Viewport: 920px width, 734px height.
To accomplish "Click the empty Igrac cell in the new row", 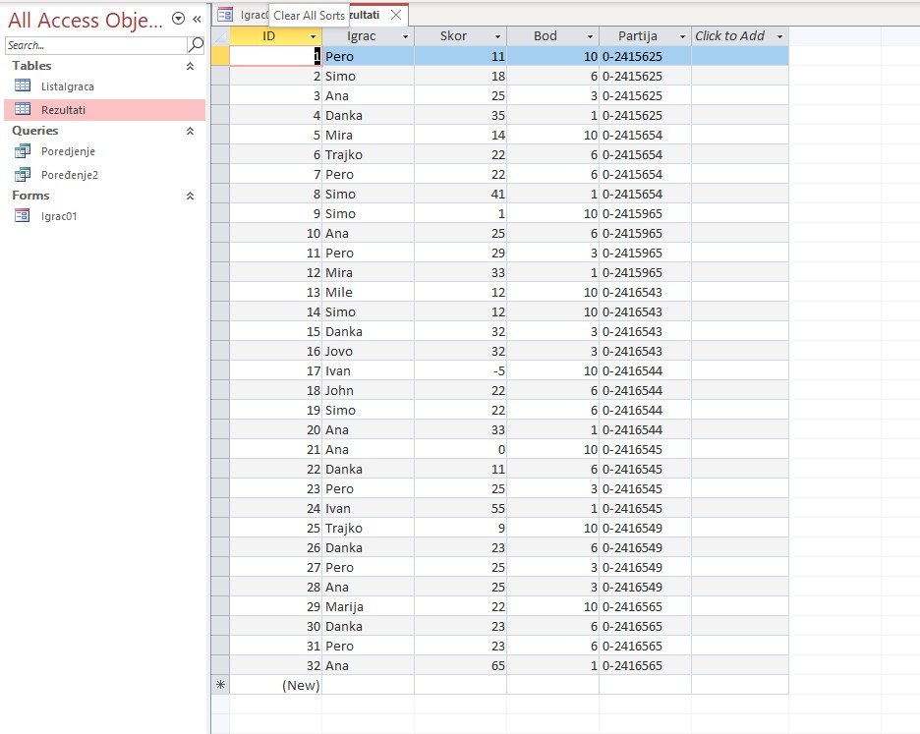I will 368,685.
